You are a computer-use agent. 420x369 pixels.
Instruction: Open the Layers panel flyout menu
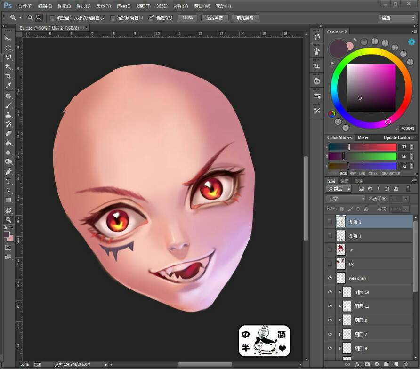(414, 181)
